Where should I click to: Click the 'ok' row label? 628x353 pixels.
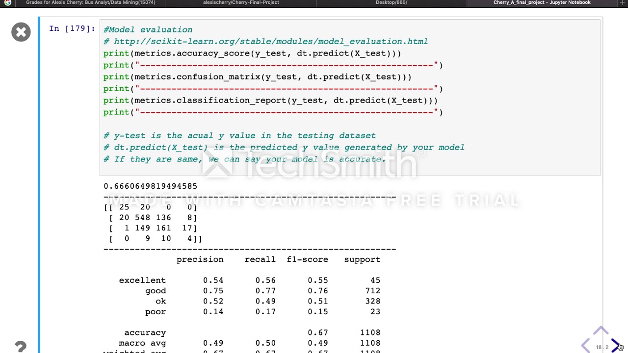coord(160,302)
